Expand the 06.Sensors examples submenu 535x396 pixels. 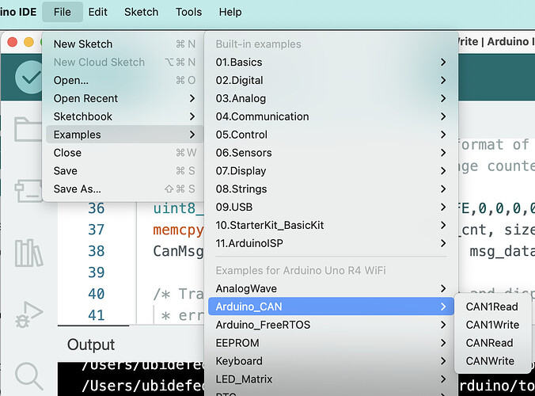coord(331,153)
